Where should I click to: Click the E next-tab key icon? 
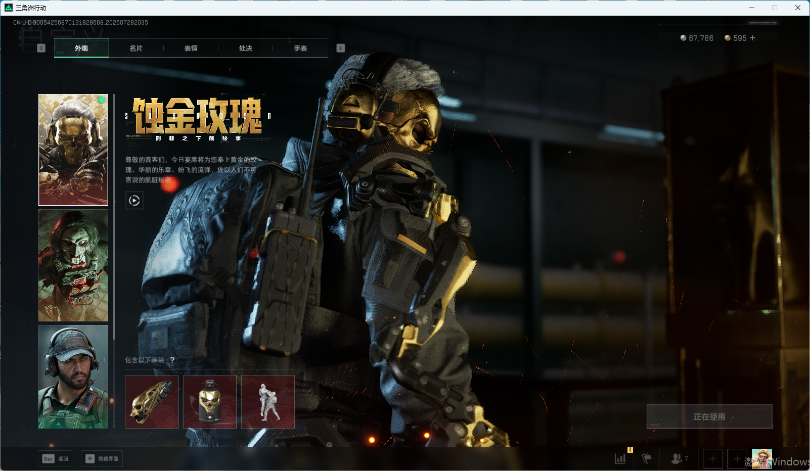tap(341, 48)
